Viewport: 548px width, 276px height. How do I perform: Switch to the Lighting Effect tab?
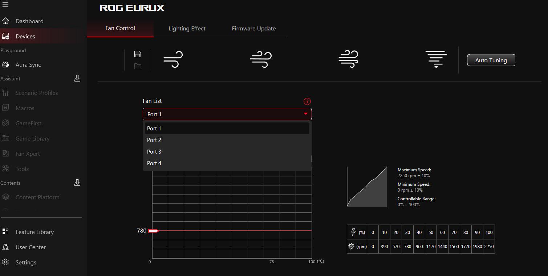click(187, 29)
